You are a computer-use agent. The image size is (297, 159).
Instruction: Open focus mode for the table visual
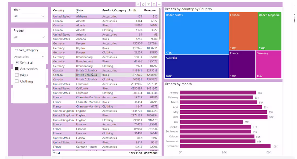point(154,4)
